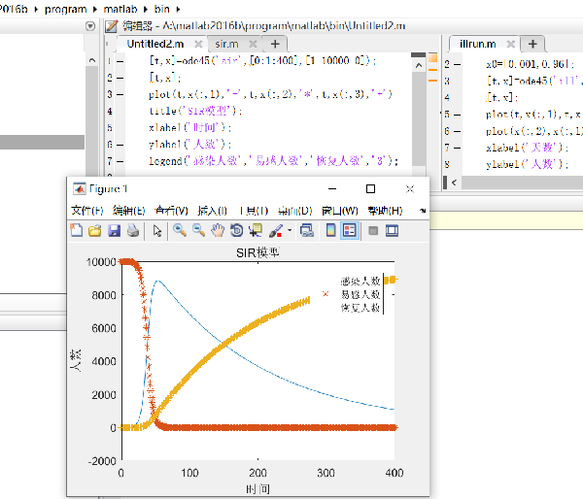Switch to the illrun.m editor tab
This screenshot has height=499, width=583.
(x=478, y=44)
